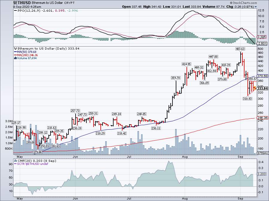Click the 87694.0 volume axis tag

tap(262, 153)
